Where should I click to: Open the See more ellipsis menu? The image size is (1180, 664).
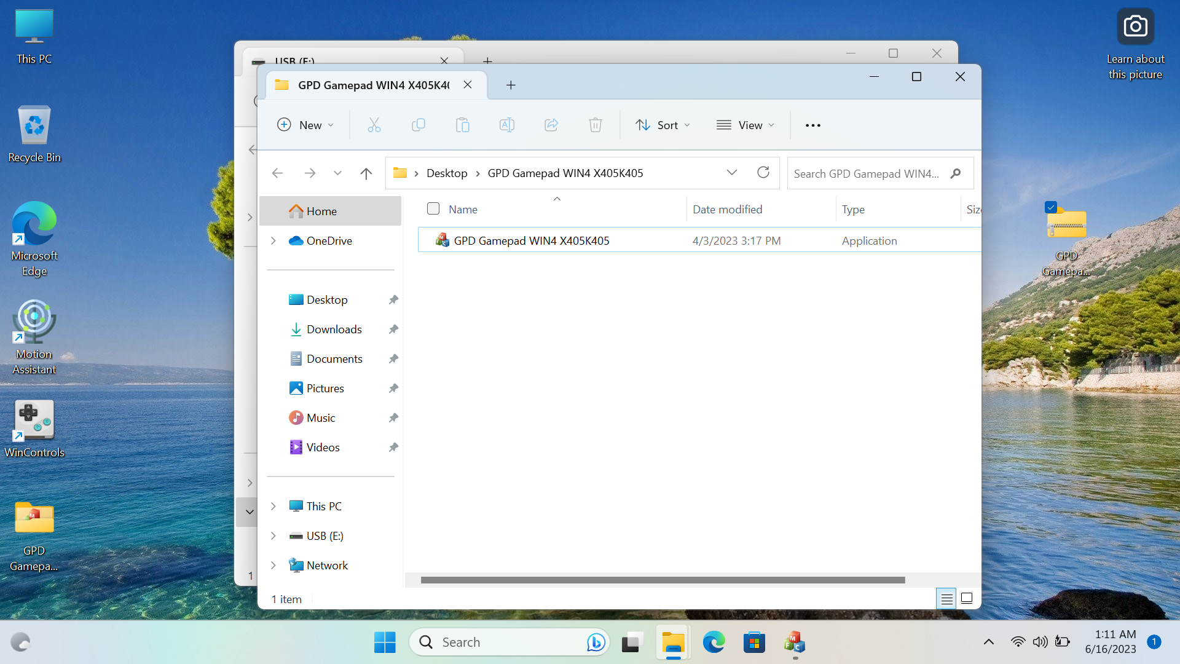[812, 125]
